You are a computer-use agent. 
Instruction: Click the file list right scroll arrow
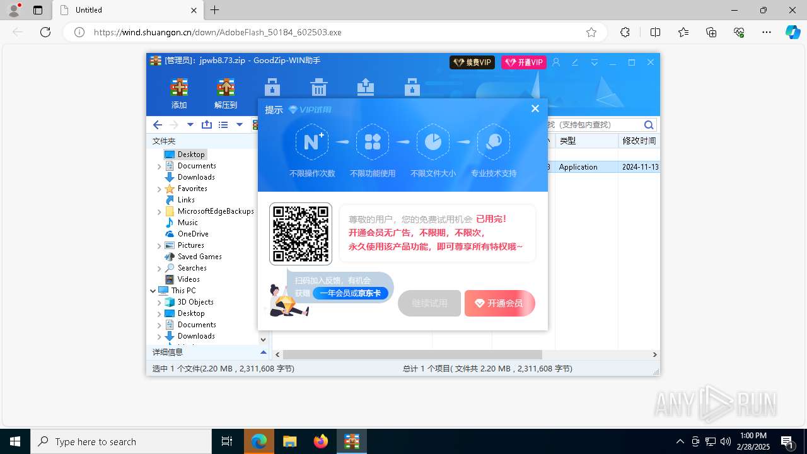pos(654,354)
